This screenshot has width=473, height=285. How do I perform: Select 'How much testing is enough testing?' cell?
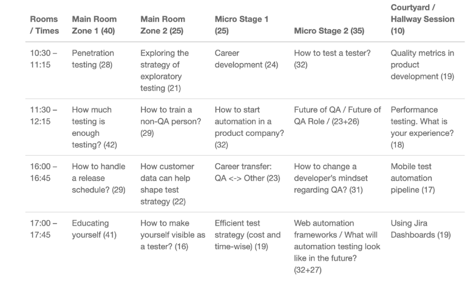[95, 127]
